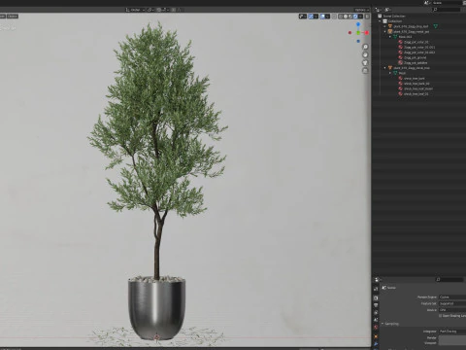This screenshot has width=466, height=350.
Task: Open object type visibility dropdown in viewport
Action: tap(303, 17)
